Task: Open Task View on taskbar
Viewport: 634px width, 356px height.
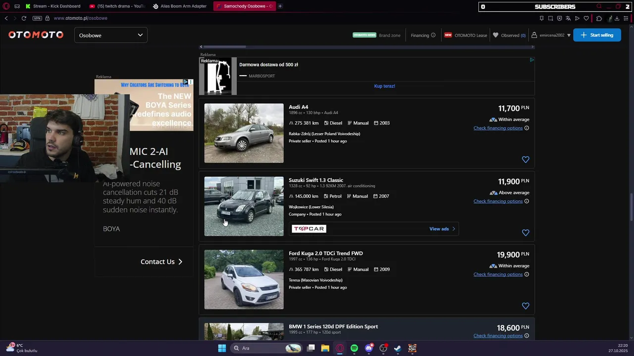Action: coord(311,348)
